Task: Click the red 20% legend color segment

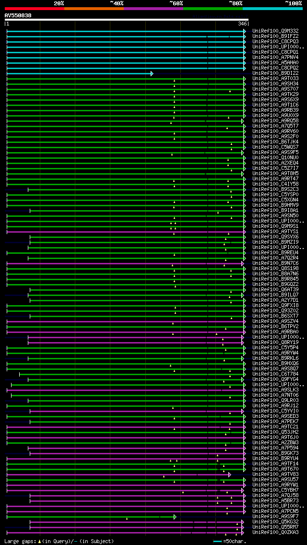Action: [35, 8]
